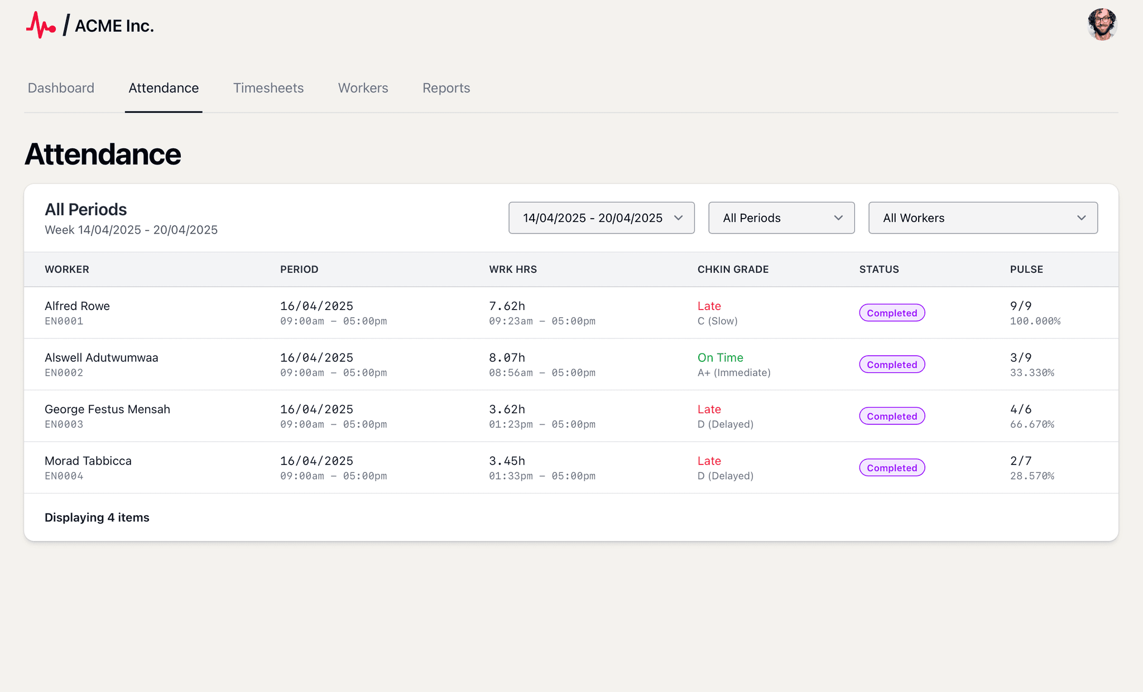The image size is (1143, 692).
Task: Click the date range 14/04/2025 - 20/04/2025 field
Action: pyautogui.click(x=593, y=218)
